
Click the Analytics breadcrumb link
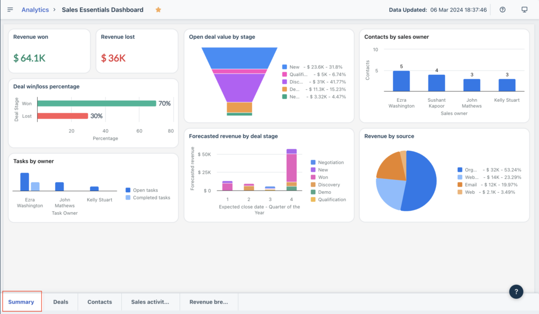click(35, 10)
